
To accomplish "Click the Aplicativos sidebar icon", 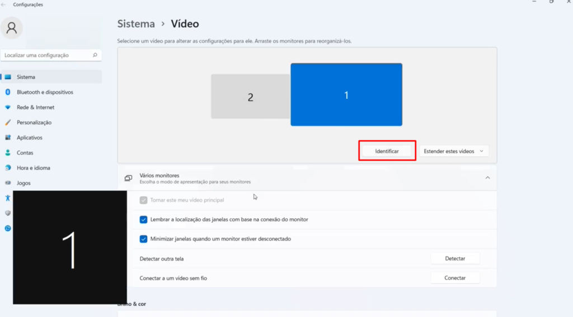I will [8, 138].
